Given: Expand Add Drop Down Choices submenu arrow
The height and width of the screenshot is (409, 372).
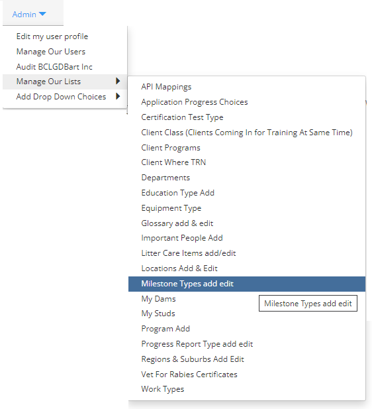Looking at the screenshot, I should click(118, 96).
